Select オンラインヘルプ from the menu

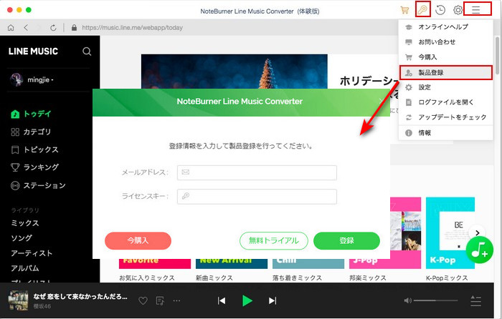[445, 27]
